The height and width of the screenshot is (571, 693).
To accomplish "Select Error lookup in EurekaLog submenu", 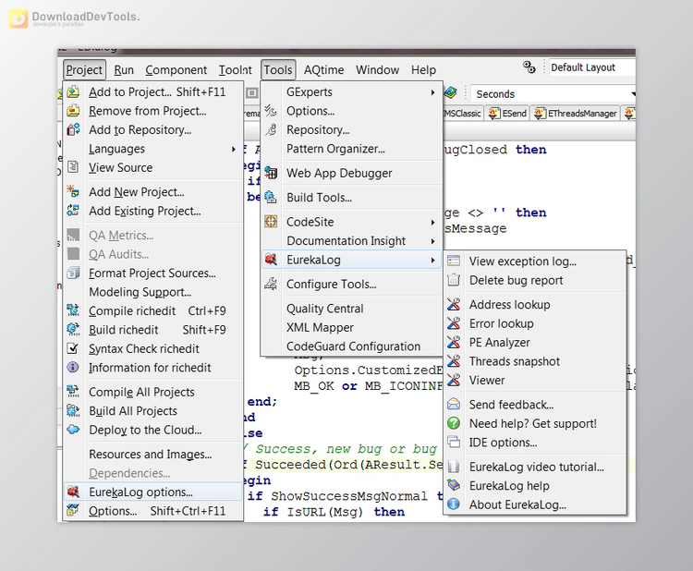I will (x=535, y=323).
